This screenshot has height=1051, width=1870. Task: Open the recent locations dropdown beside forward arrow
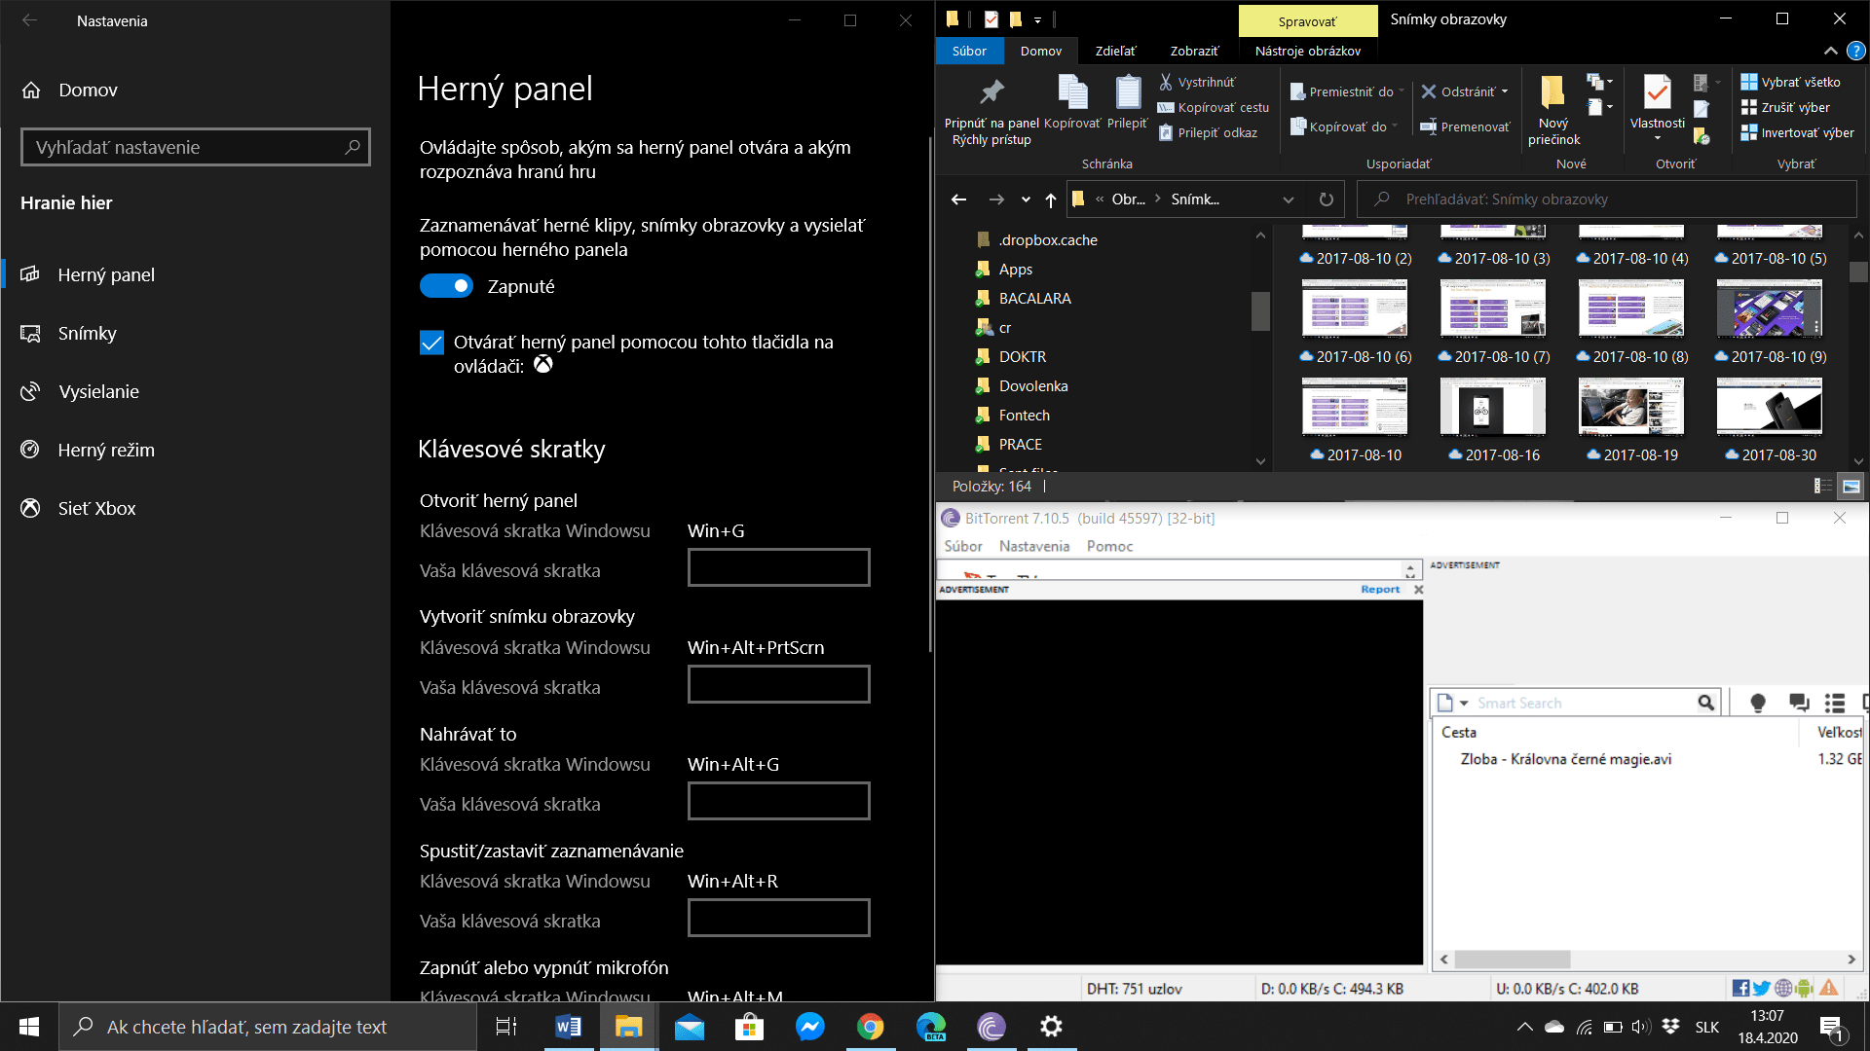pyautogui.click(x=1026, y=199)
